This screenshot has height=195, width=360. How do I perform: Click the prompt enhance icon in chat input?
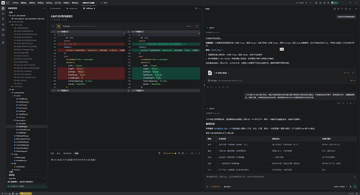pos(354,177)
